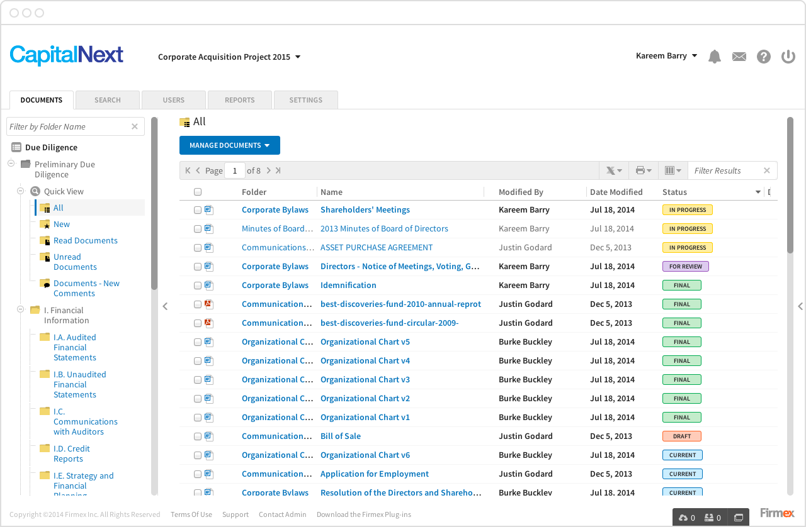Image resolution: width=806 pixels, height=527 pixels.
Task: Switch to the Reports tab
Action: click(239, 100)
